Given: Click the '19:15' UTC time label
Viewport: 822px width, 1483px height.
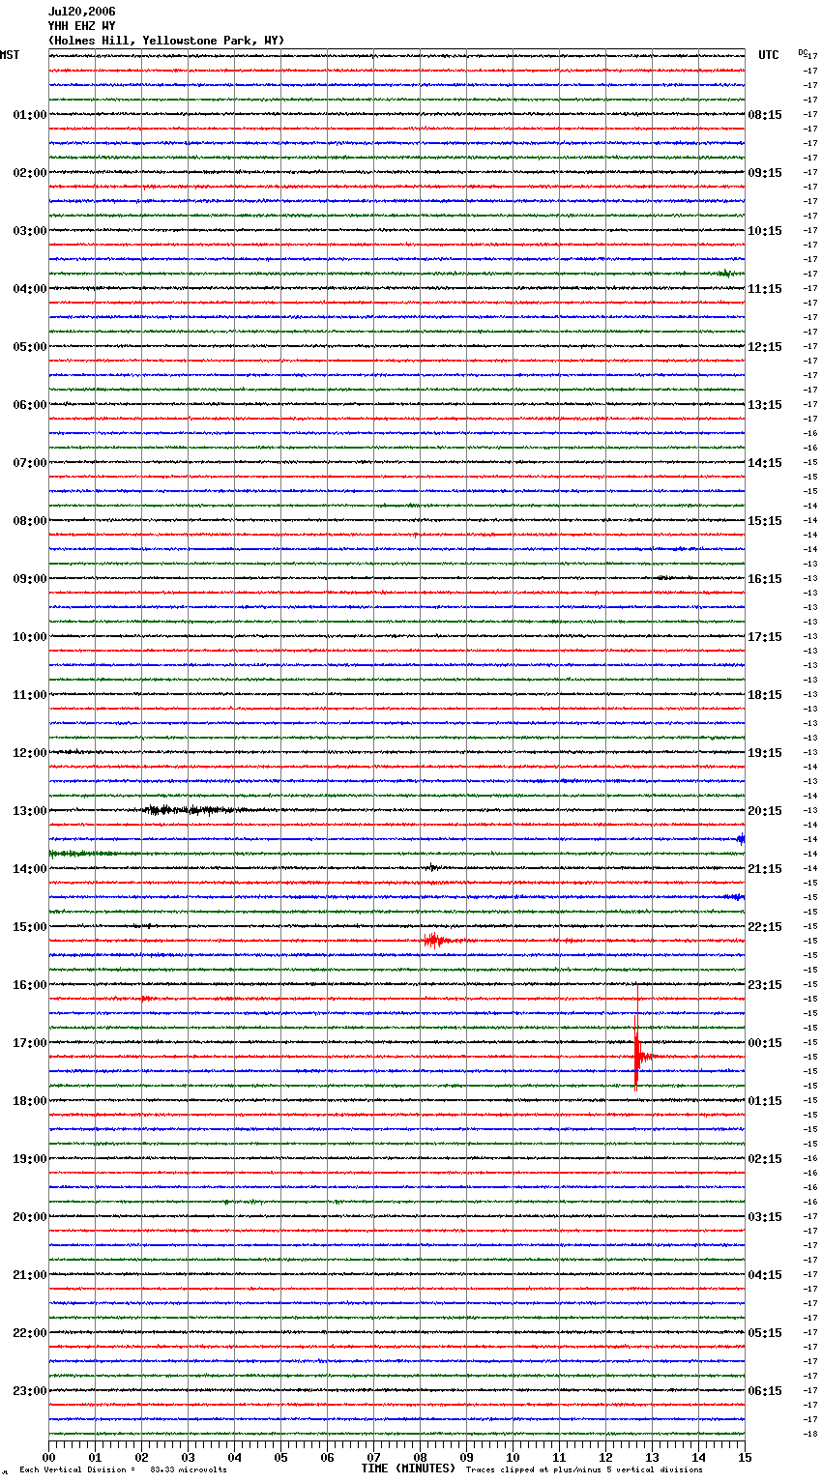Looking at the screenshot, I should tap(765, 753).
